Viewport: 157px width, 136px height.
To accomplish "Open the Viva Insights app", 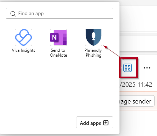I will [23, 37].
